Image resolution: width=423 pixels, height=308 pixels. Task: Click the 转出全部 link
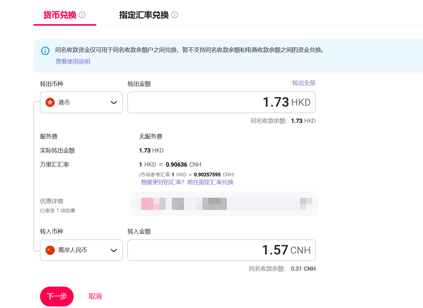click(x=303, y=83)
